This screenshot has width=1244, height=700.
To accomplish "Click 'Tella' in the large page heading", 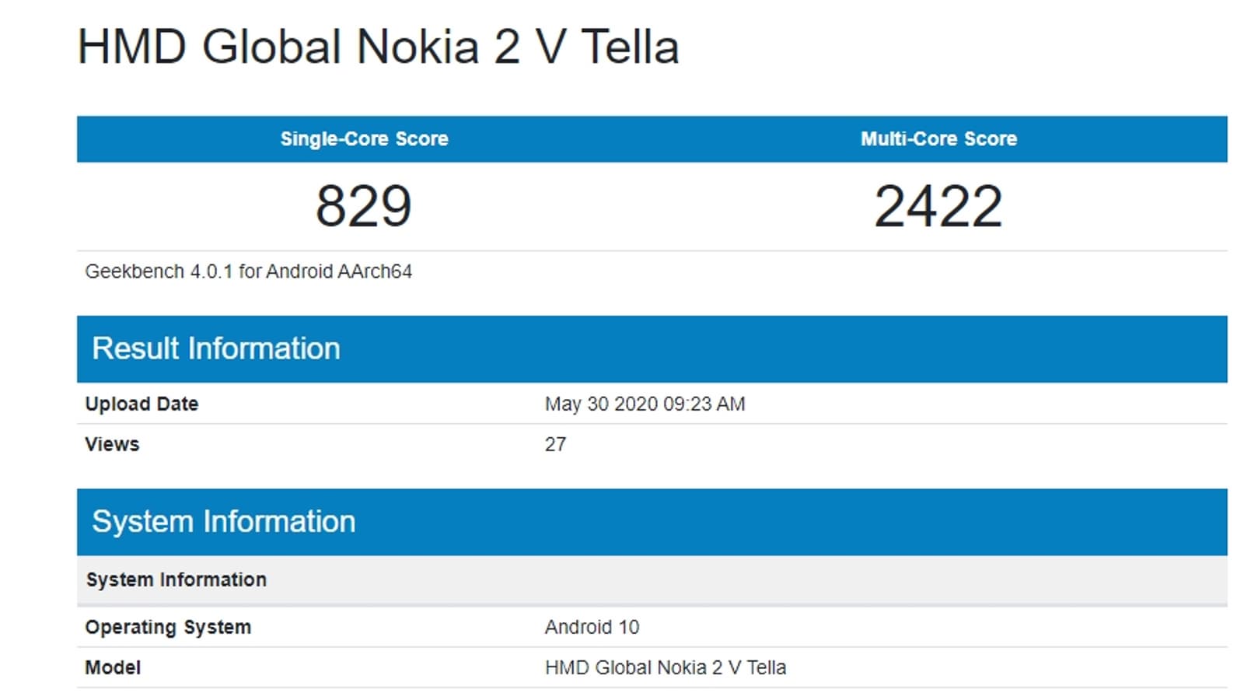I will click(630, 47).
